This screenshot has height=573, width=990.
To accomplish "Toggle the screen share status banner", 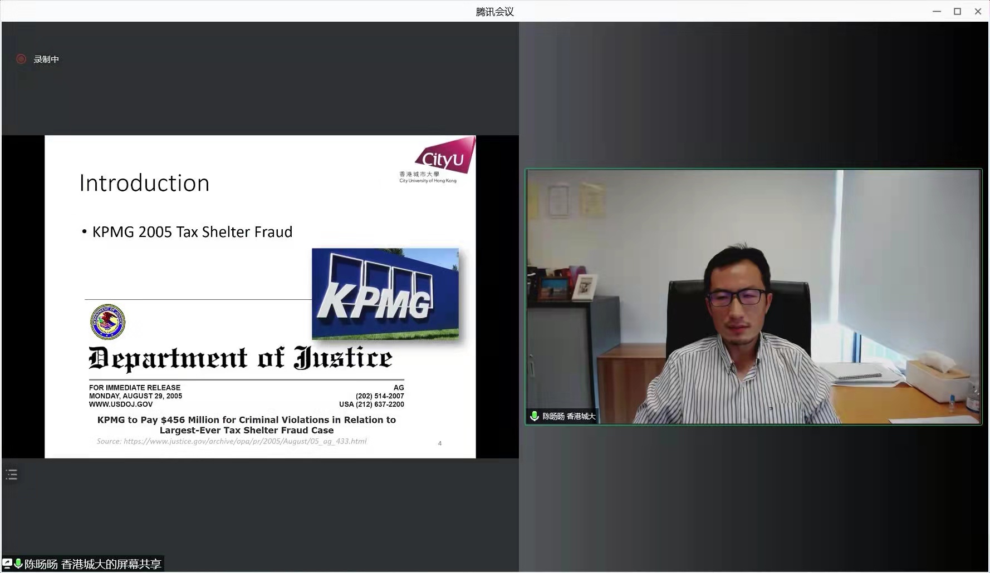I will [84, 564].
